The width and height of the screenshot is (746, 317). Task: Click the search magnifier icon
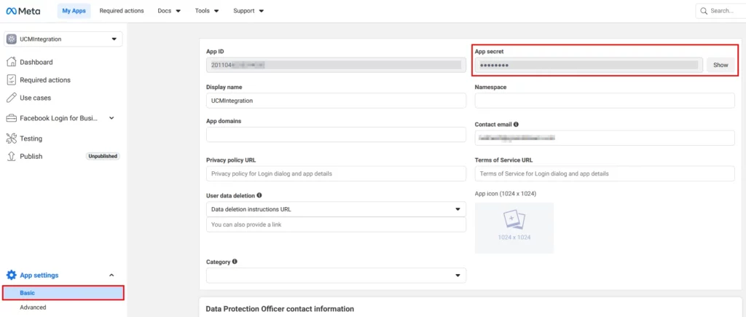pos(704,11)
